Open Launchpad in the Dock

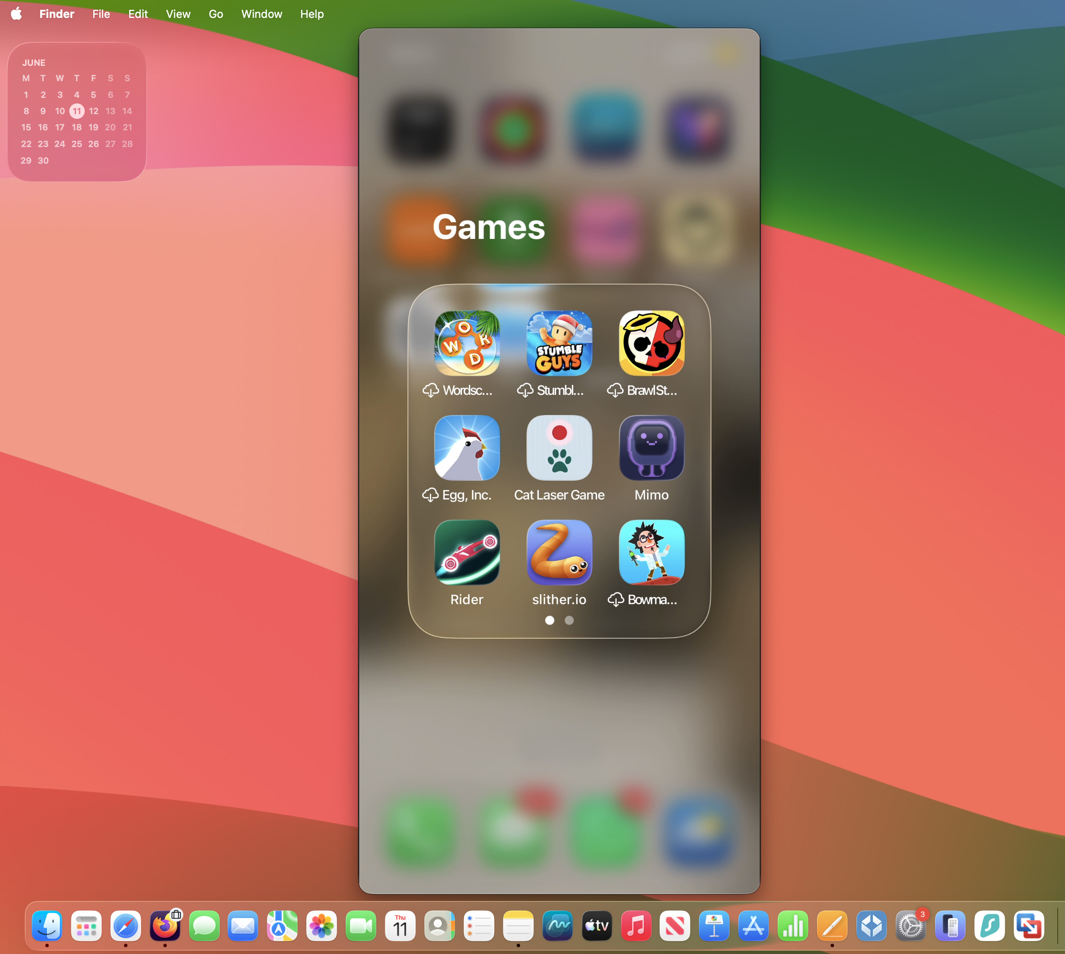[86, 926]
